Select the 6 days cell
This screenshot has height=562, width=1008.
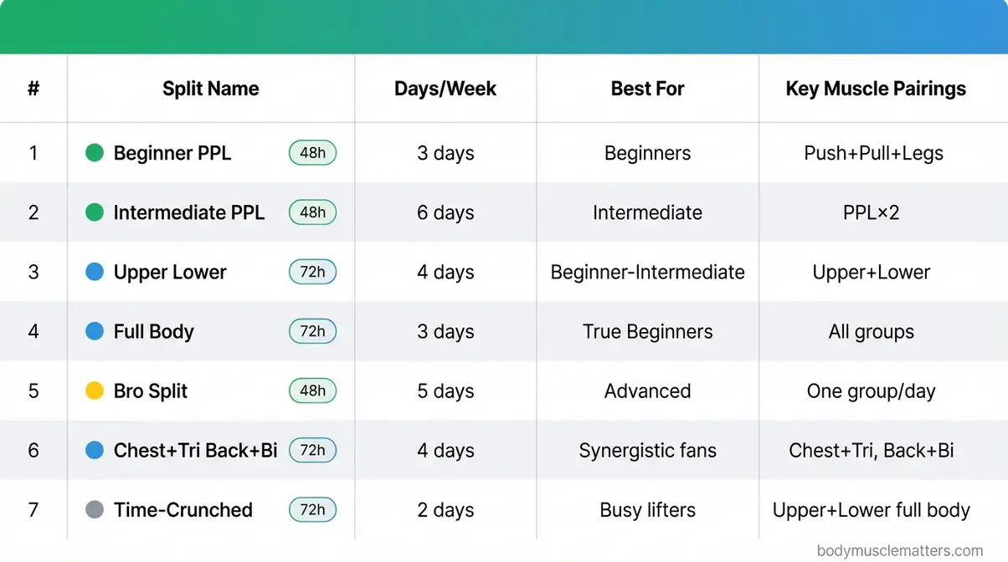point(445,212)
